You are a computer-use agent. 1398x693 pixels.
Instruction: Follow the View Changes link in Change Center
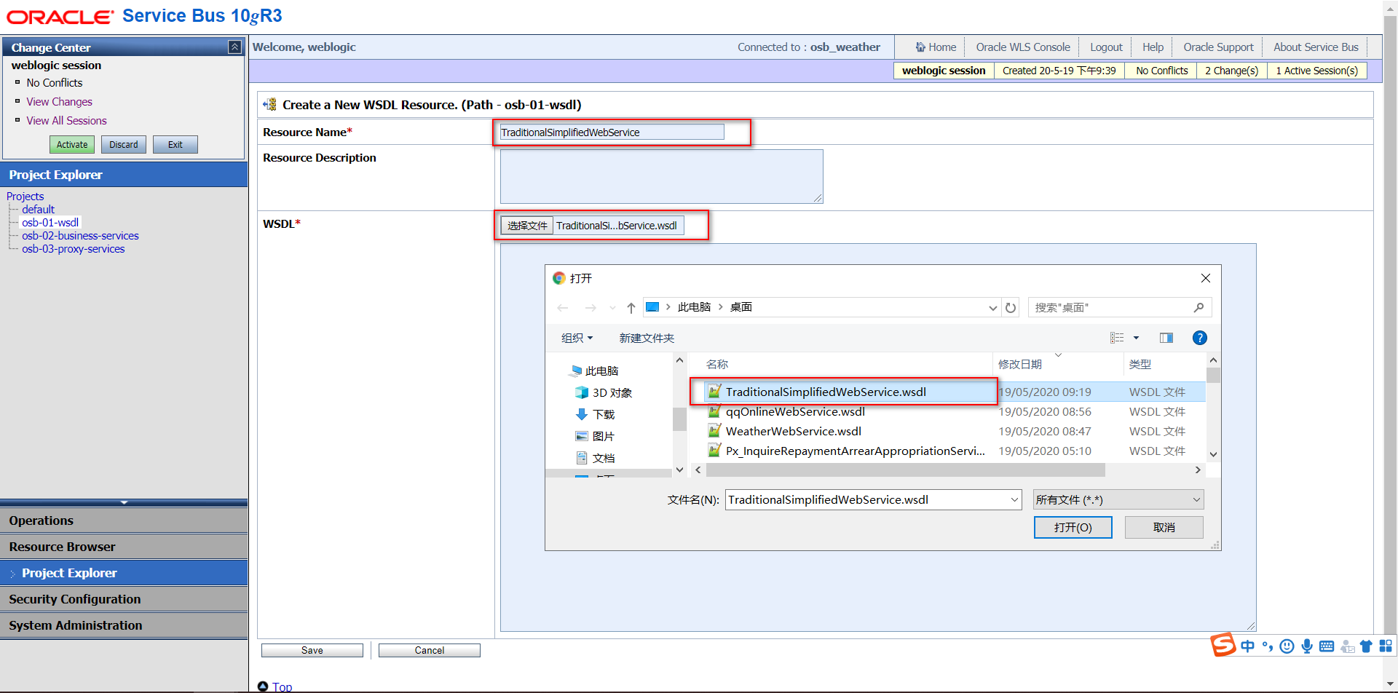[59, 101]
